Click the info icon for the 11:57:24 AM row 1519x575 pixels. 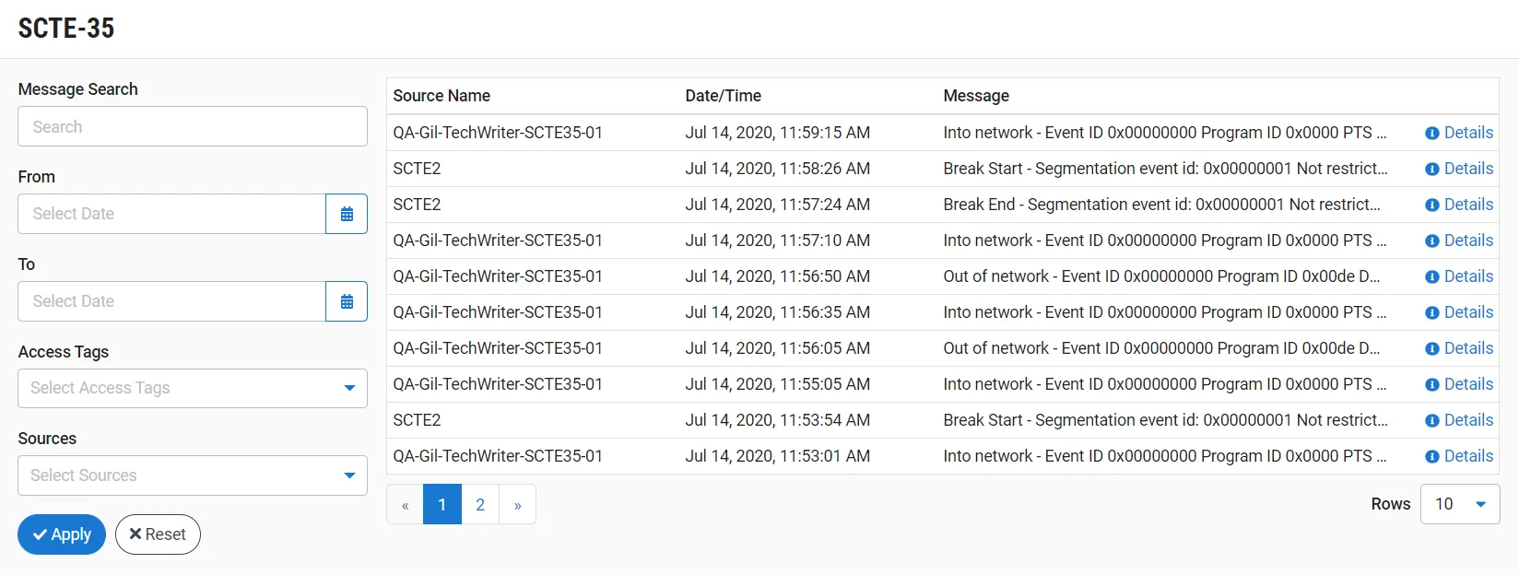1431,205
